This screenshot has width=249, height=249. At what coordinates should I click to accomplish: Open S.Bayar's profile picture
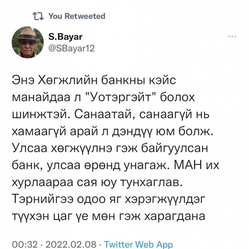tap(27, 42)
